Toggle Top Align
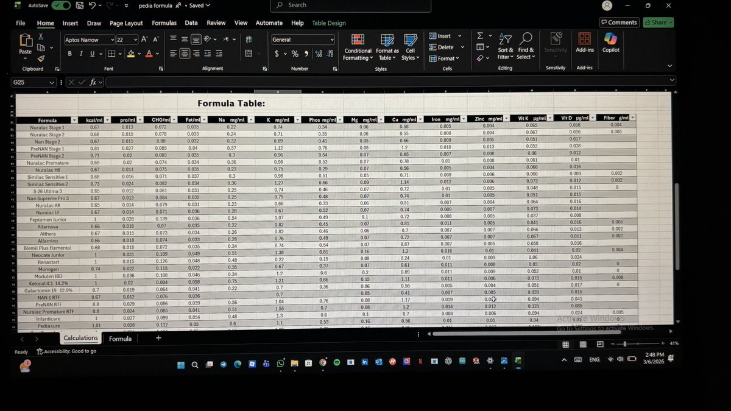 coord(174,40)
